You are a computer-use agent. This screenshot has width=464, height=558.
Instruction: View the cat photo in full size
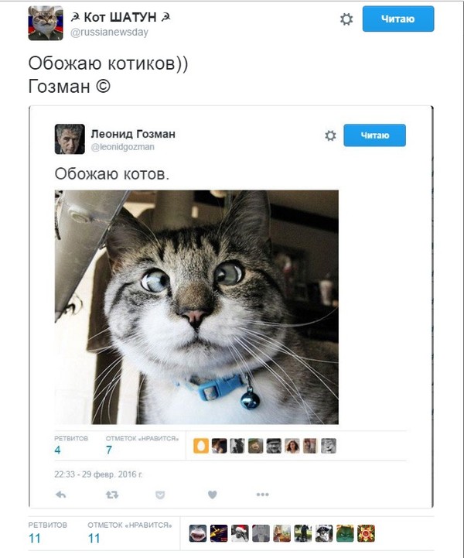(196, 307)
